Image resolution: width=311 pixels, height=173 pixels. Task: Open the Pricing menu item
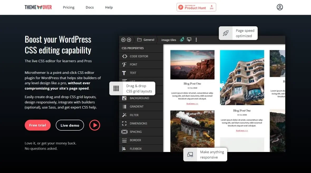69,7
